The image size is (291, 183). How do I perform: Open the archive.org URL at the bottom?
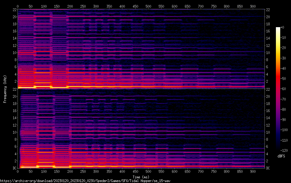[85, 181]
